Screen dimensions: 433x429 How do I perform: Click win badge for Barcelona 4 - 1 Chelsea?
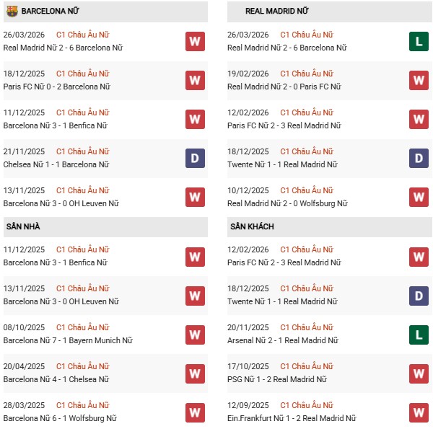(x=195, y=373)
